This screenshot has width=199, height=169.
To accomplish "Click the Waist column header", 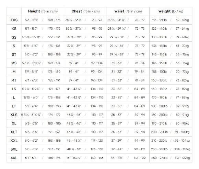I will 128,11.
